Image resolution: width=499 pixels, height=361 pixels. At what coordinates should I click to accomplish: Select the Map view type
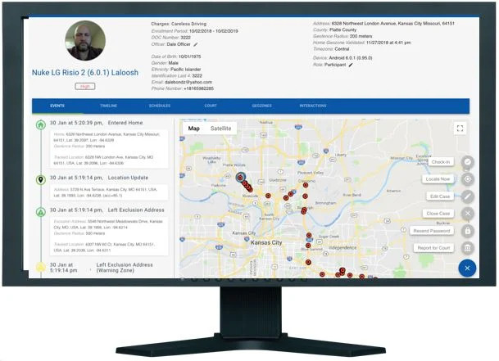(193, 129)
